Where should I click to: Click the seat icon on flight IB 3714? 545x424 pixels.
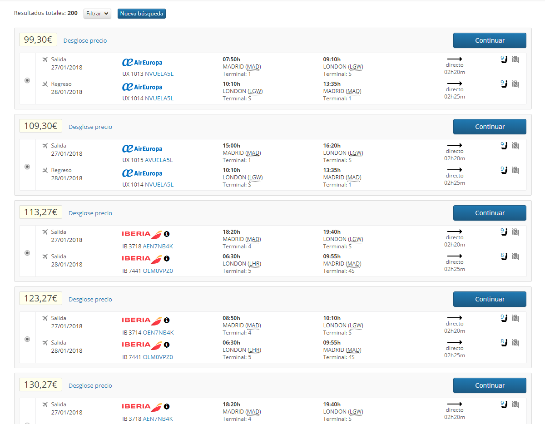click(504, 318)
